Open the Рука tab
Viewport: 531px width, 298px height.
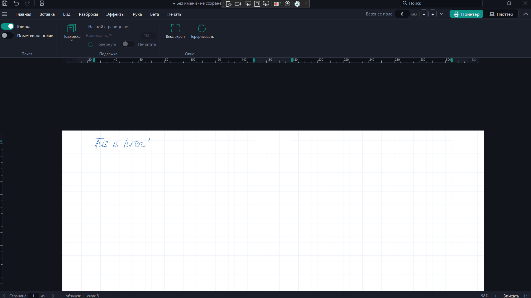tap(137, 14)
